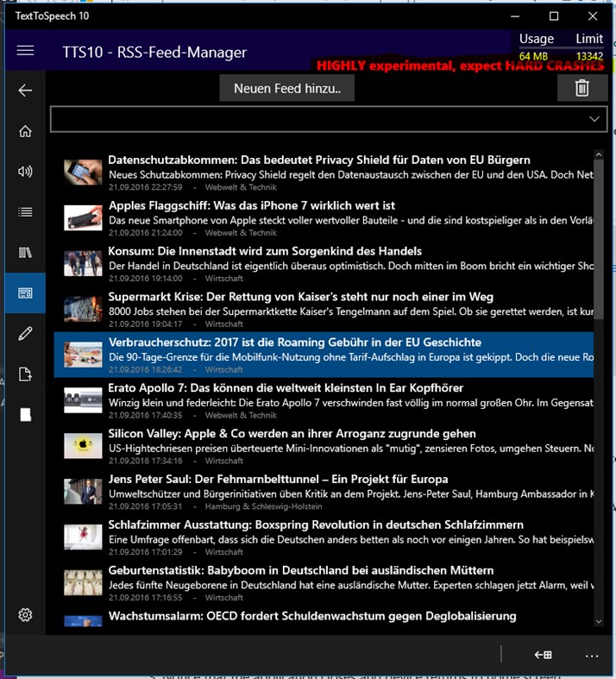The image size is (616, 679).
Task: Click summary 'US-Hightechriesen preisen überteuerte Mini-Innovationen'
Action: click(x=350, y=449)
